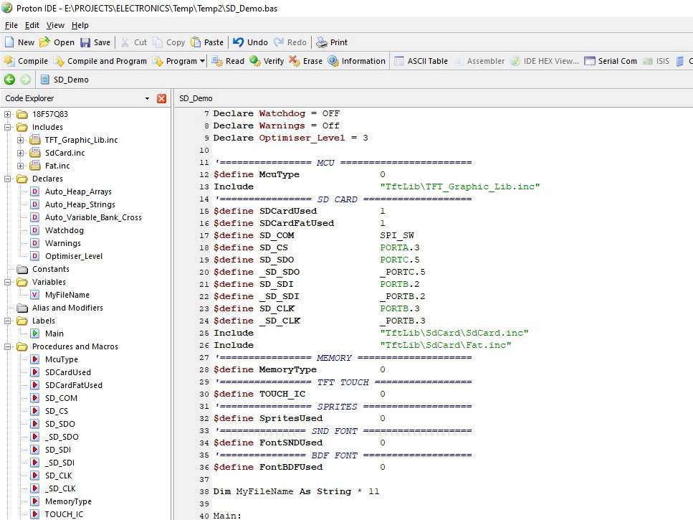Open the View menu
This screenshot has height=520, width=693.
(55, 25)
